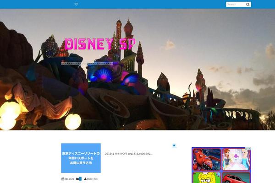This screenshot has width=275, height=183.
Task: Click the Twitter bird icon
Action: tap(174, 145)
